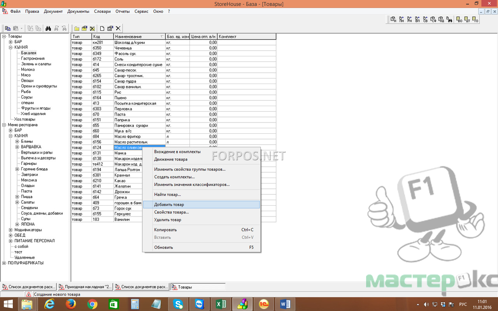This screenshot has width=498, height=311.
Task: Click the ВО report toolbar icon
Action: pos(459,19)
